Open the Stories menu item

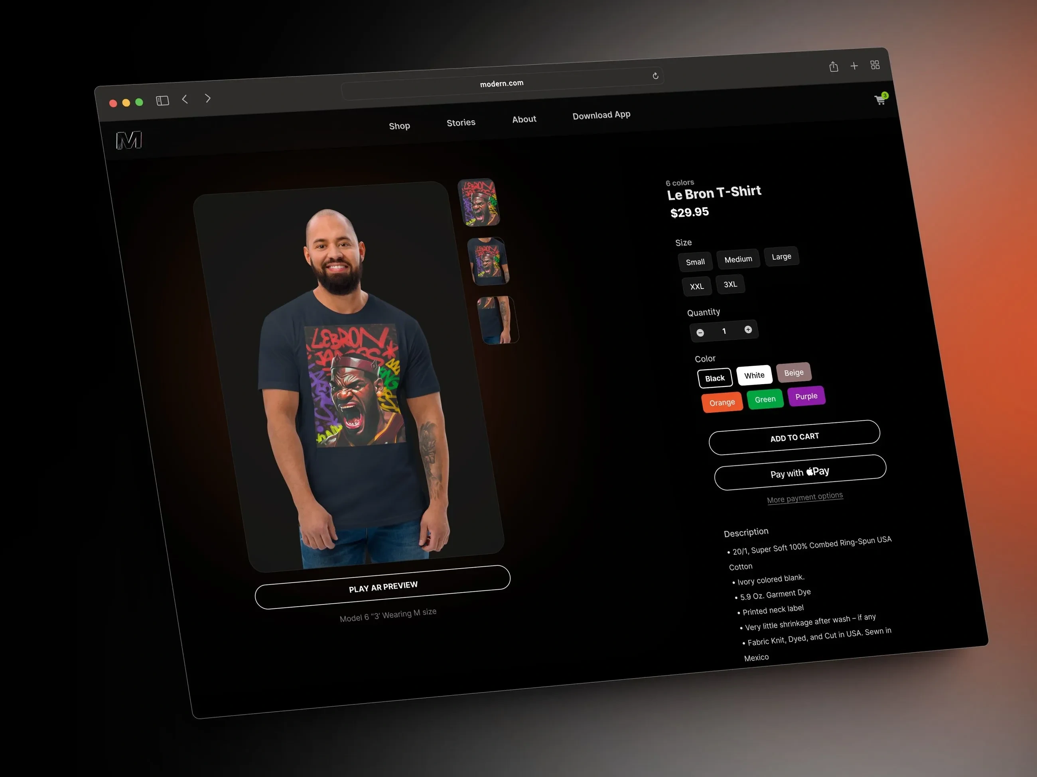[x=461, y=123]
